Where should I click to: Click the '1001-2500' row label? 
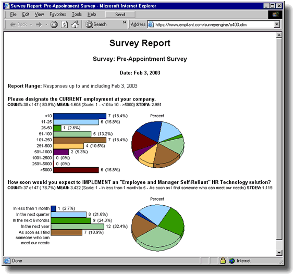pos(42,158)
